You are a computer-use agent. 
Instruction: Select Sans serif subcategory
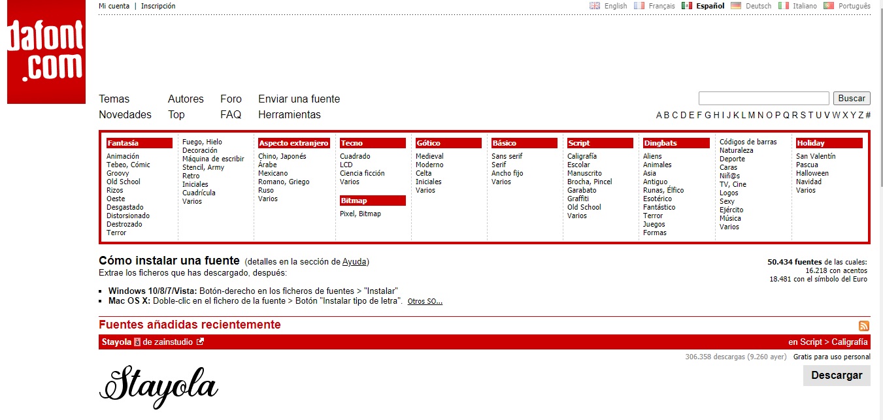pyautogui.click(x=507, y=156)
